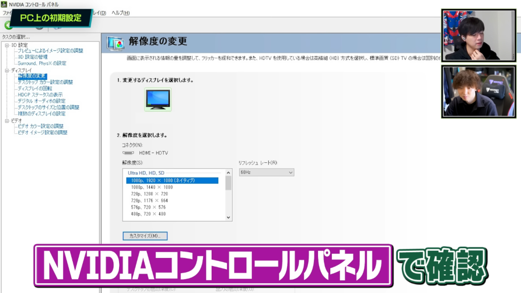This screenshot has height=293, width=521.
Task: Open デスクトップ カラー設定の調整
Action: click(45, 82)
